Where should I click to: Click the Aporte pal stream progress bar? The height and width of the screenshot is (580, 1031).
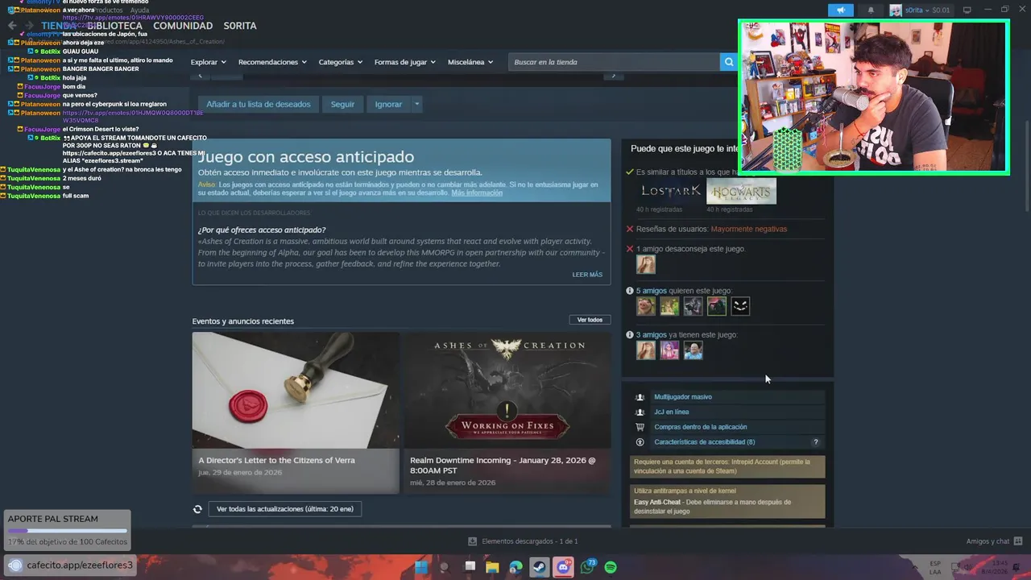68,531
